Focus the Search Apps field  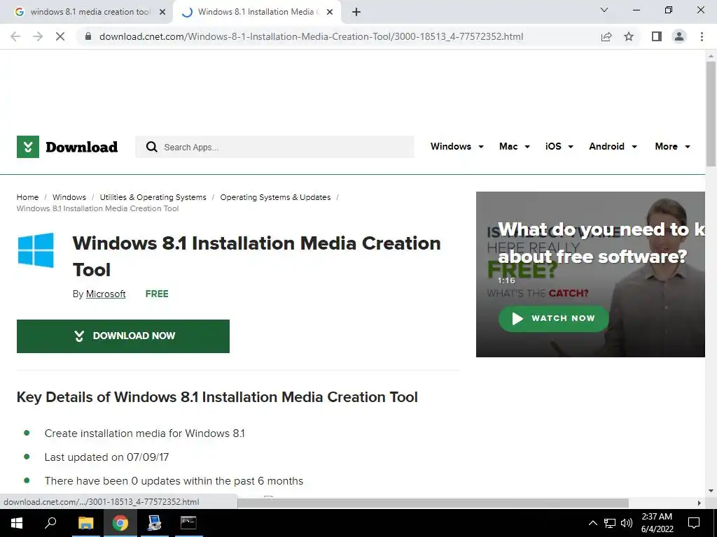[274, 147]
